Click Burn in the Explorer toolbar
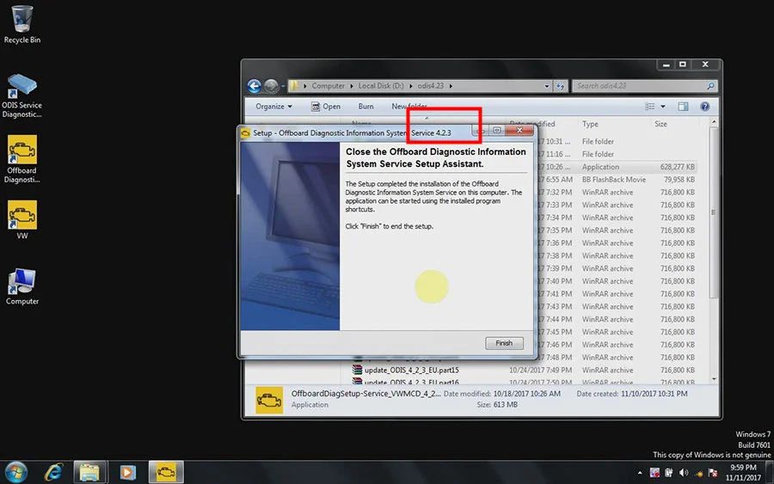This screenshot has width=774, height=484. [x=365, y=107]
